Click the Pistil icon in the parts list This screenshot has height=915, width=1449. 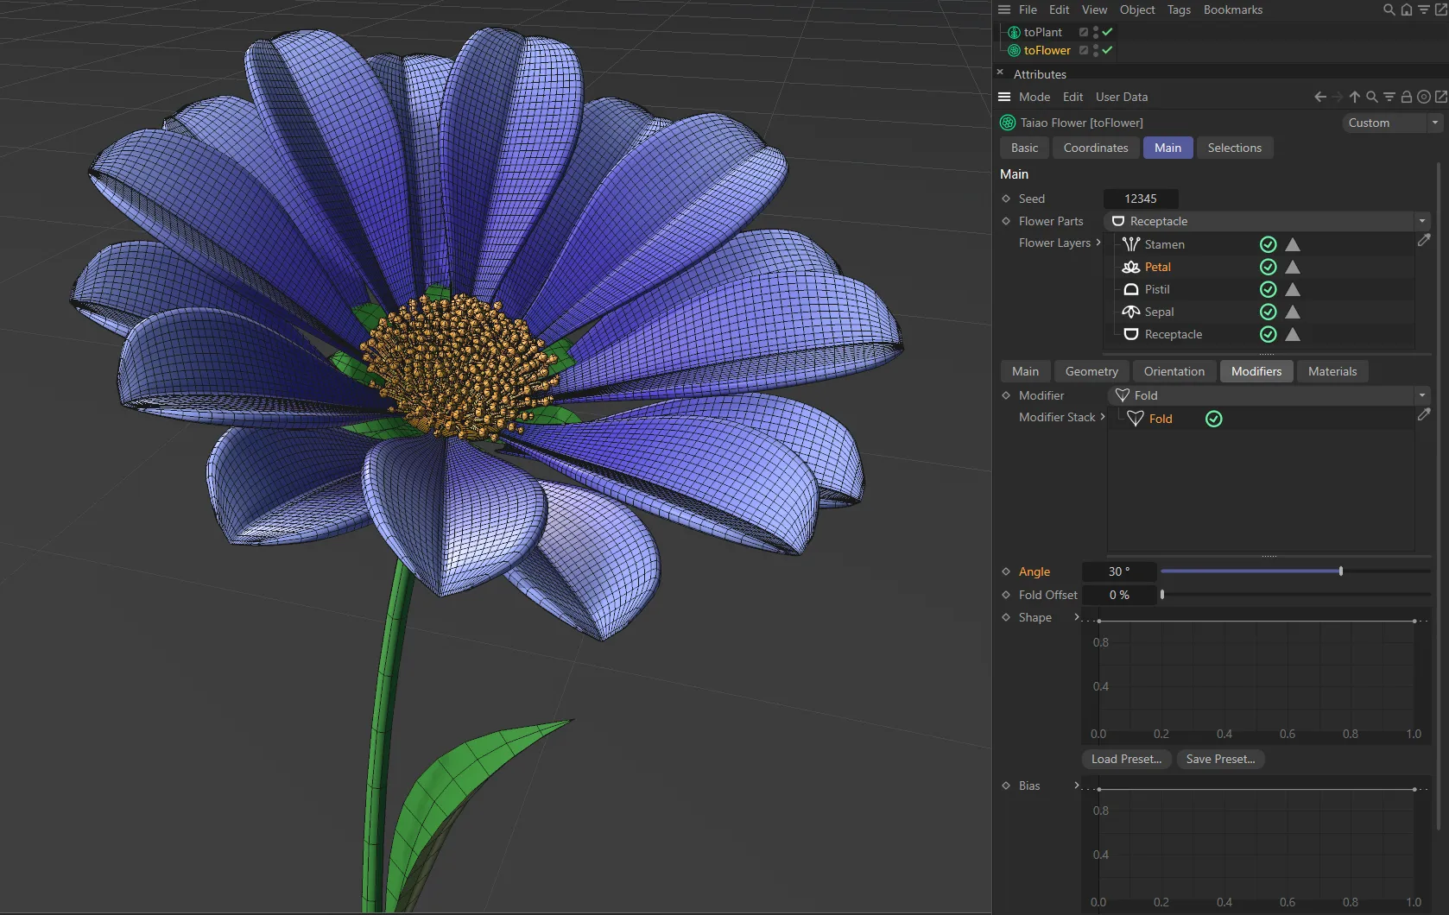[1131, 289]
